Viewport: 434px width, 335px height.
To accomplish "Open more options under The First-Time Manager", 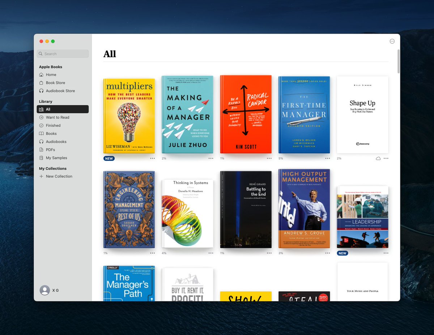I will click(327, 158).
